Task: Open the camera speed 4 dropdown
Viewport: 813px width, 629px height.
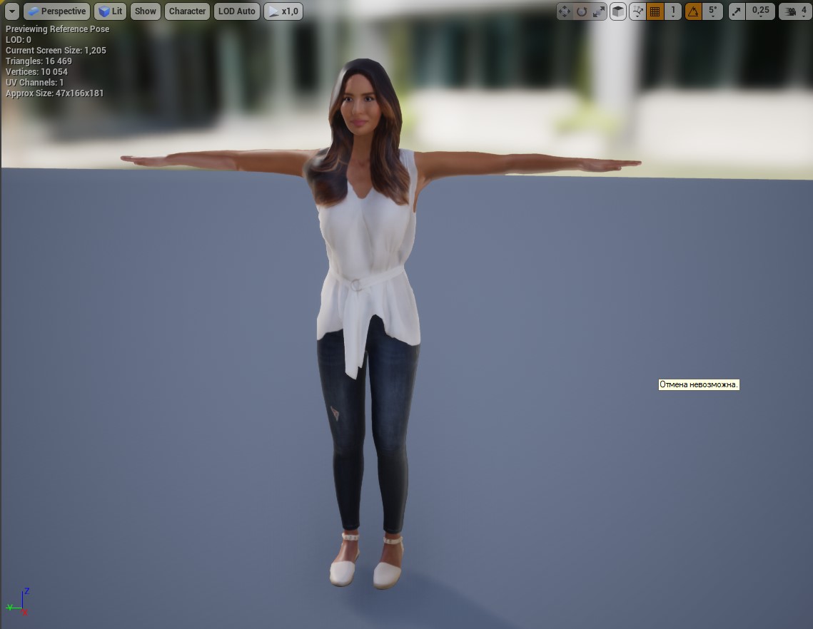Action: pos(795,11)
